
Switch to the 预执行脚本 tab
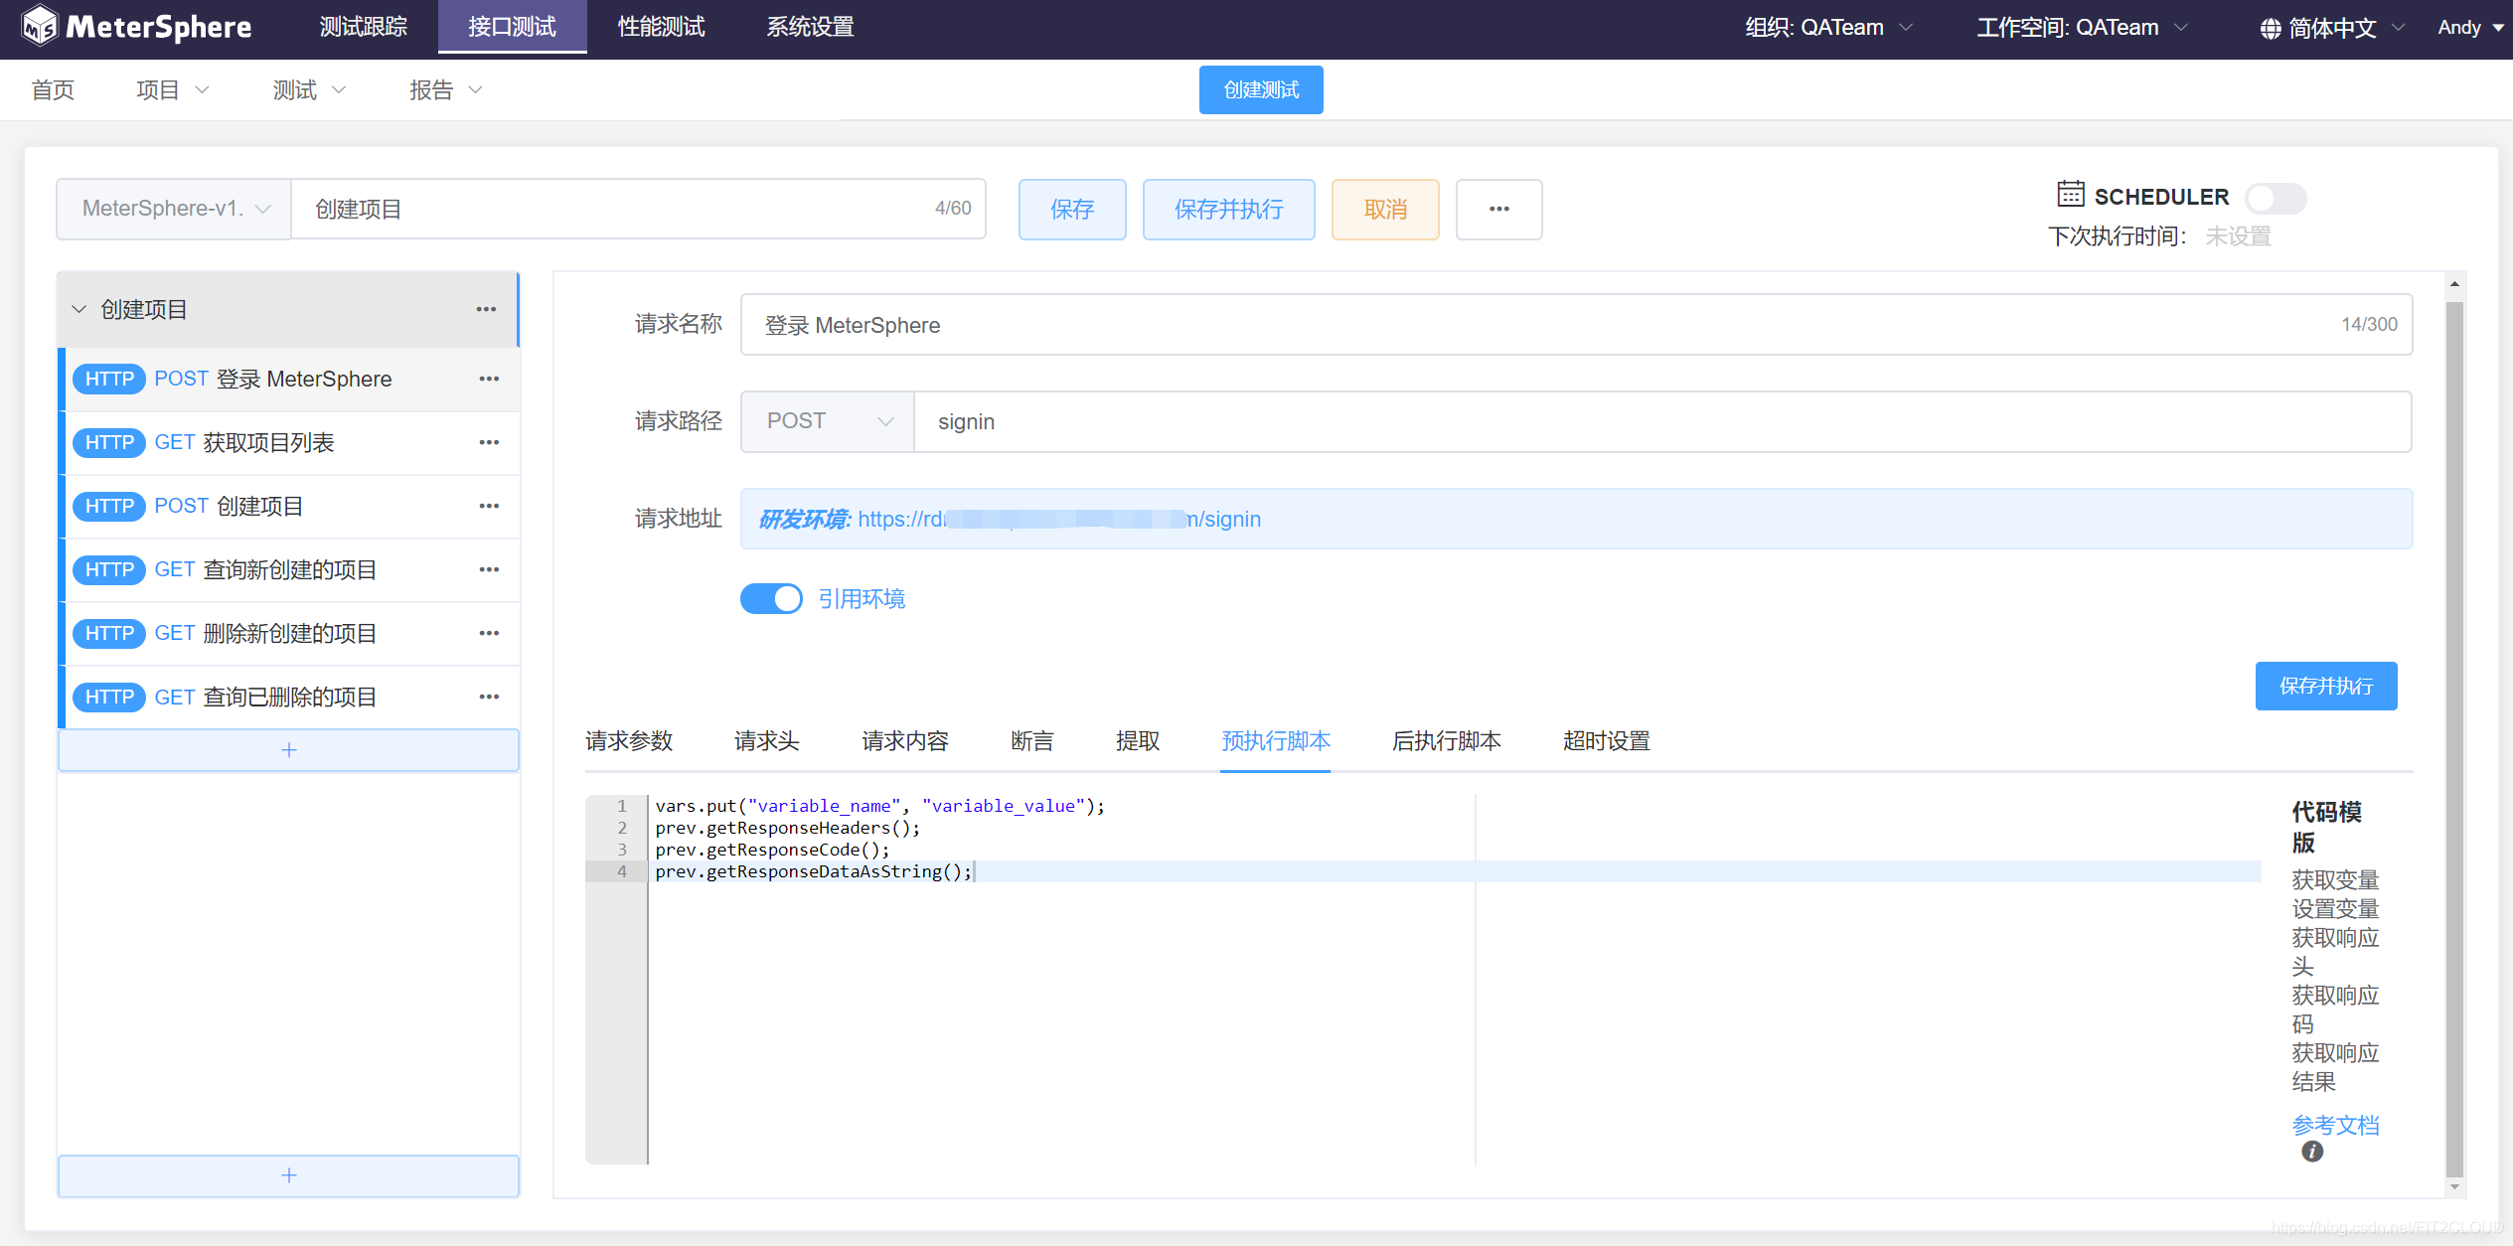1276,741
